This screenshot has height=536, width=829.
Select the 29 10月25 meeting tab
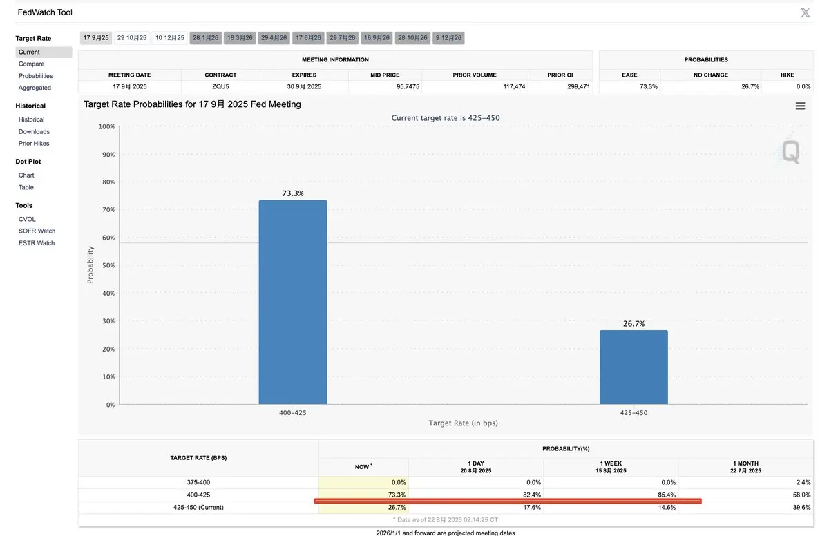coord(132,38)
